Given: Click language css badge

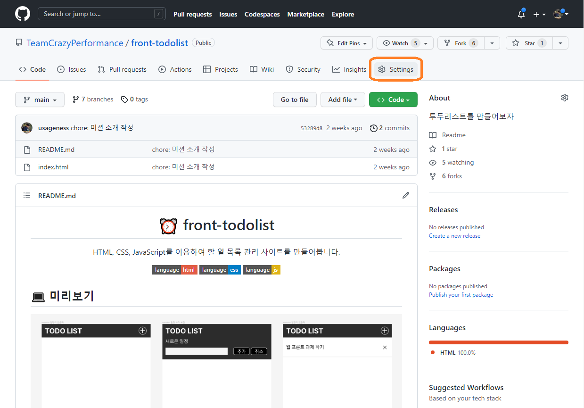Looking at the screenshot, I should coord(220,270).
